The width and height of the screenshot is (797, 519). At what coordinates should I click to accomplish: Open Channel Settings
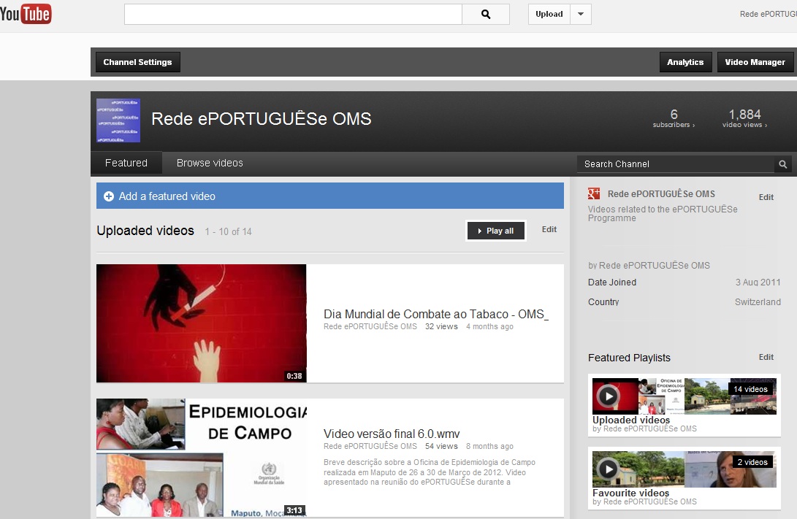click(138, 62)
